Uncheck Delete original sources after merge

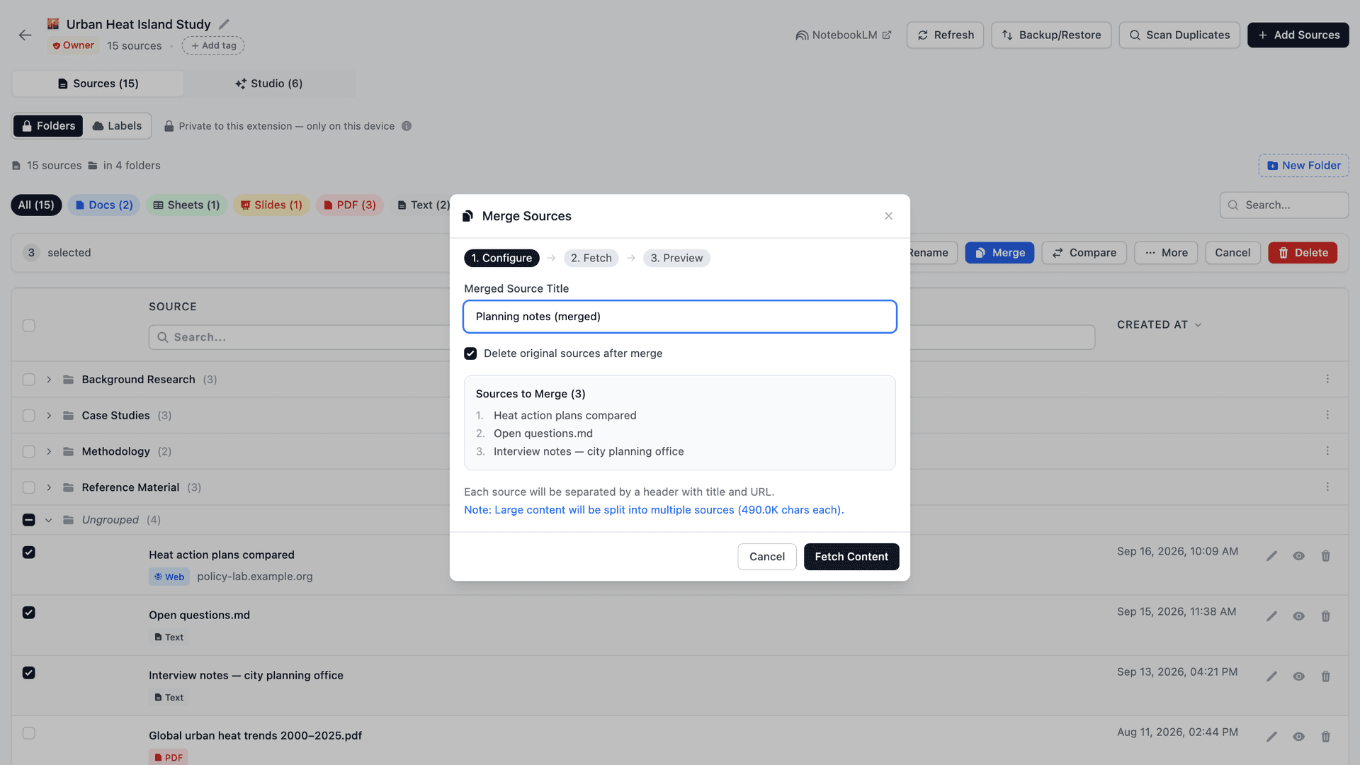click(x=470, y=353)
